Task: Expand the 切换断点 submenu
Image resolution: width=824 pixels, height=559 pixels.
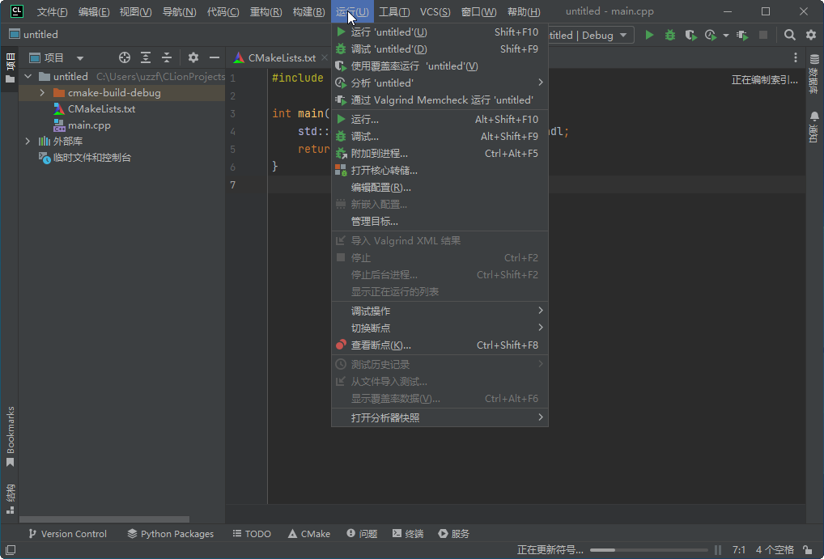Action: 440,328
